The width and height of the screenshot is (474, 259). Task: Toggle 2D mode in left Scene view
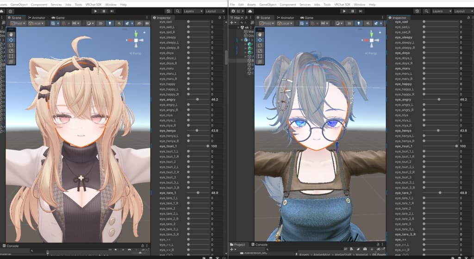[100, 23]
